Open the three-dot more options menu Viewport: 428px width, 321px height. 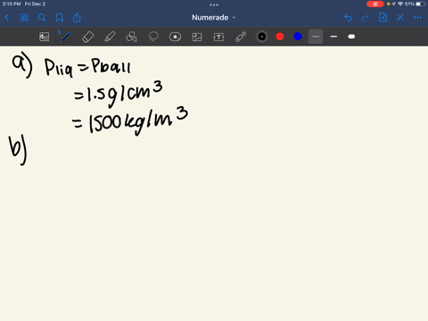pos(417,18)
